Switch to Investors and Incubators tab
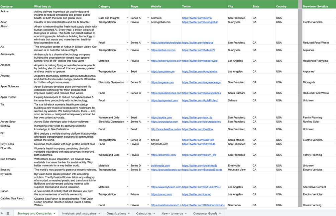 coord(79,213)
